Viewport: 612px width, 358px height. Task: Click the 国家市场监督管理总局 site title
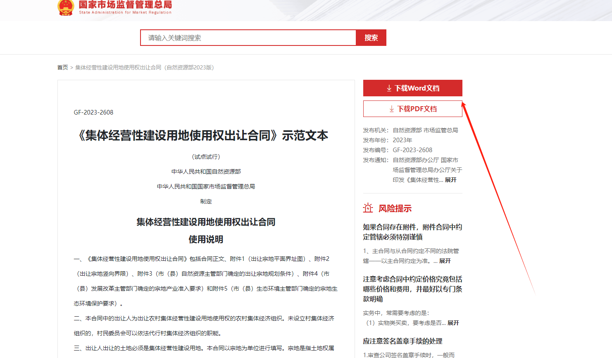pyautogui.click(x=125, y=5)
